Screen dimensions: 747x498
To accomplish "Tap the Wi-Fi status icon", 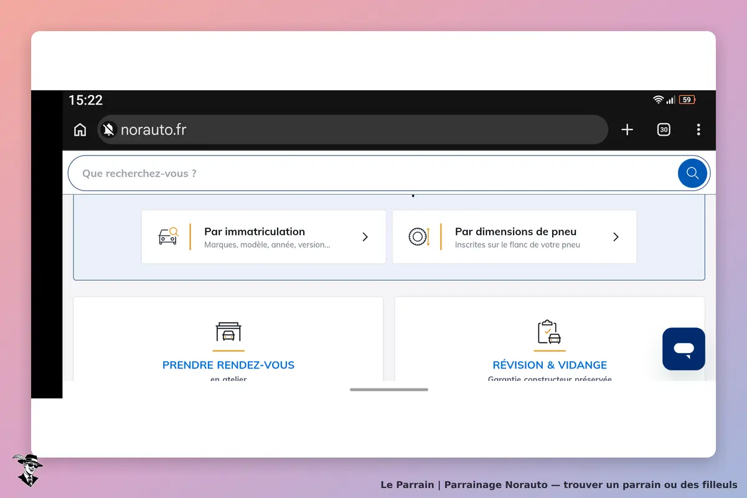I will tap(658, 100).
